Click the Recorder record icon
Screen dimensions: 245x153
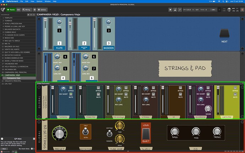coord(2,152)
